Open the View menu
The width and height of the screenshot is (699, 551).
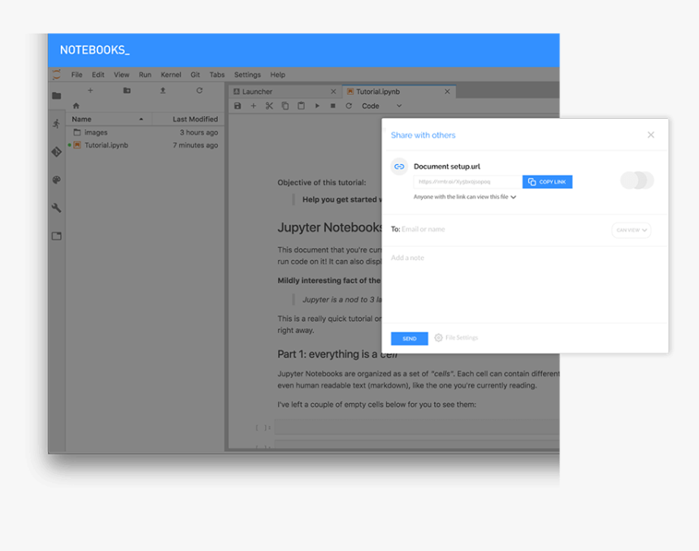121,75
